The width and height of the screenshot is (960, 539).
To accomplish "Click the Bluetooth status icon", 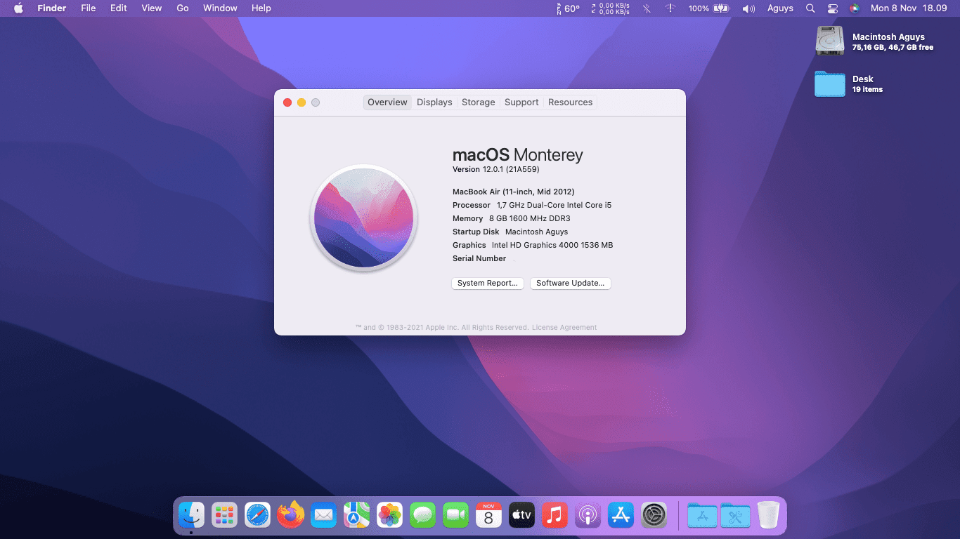I will tap(647, 8).
